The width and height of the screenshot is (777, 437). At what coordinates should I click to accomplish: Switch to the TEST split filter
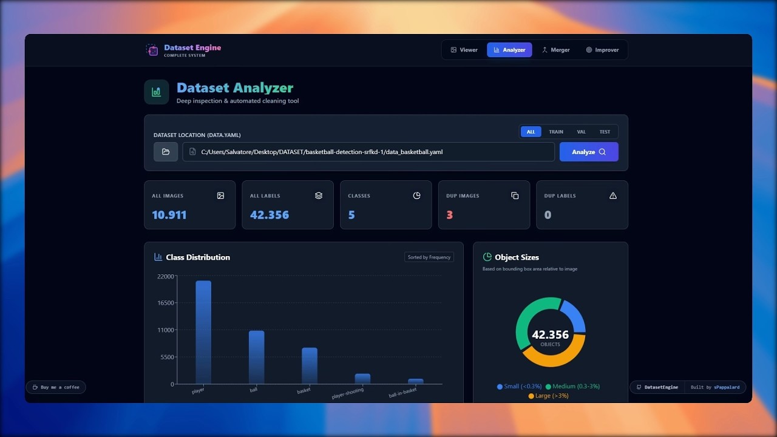pos(605,132)
